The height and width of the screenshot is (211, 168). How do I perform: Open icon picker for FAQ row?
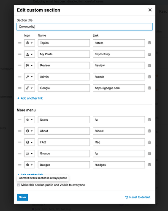(x=30, y=142)
